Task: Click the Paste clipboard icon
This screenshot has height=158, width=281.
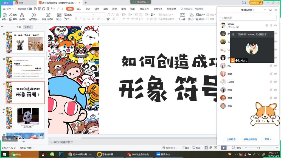Action: [5, 15]
